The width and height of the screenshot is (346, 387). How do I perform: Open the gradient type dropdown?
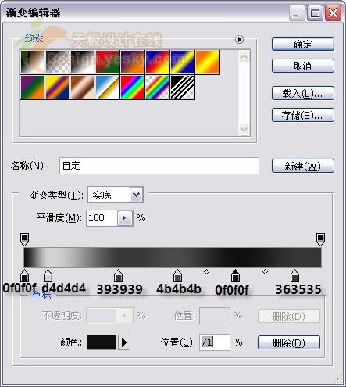click(137, 195)
